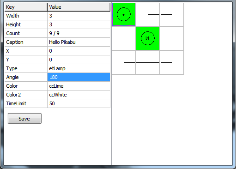236x169 pixels.
Task: Select the lamp cell with the dot symbol
Action: point(124,14)
